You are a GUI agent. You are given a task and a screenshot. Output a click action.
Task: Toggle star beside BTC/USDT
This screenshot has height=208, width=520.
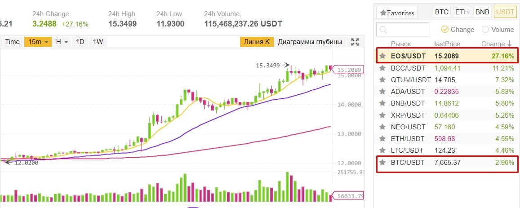click(x=382, y=163)
